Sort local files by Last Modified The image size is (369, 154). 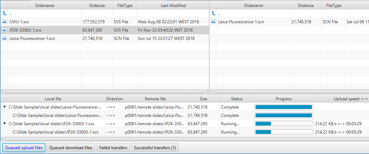coord(173,5)
